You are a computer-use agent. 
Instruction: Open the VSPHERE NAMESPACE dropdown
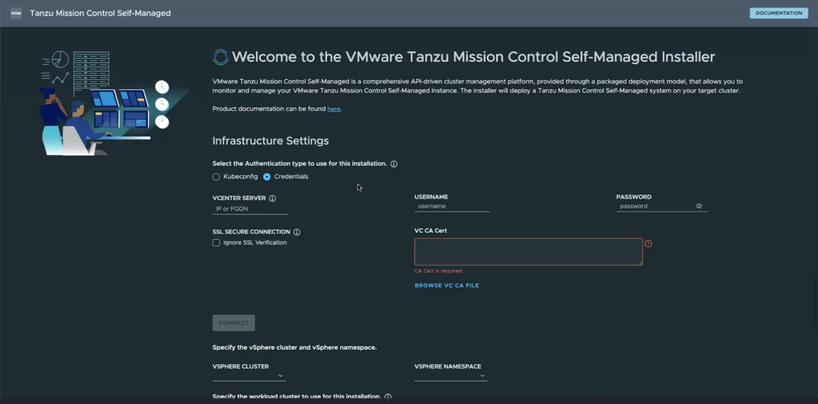[450, 376]
